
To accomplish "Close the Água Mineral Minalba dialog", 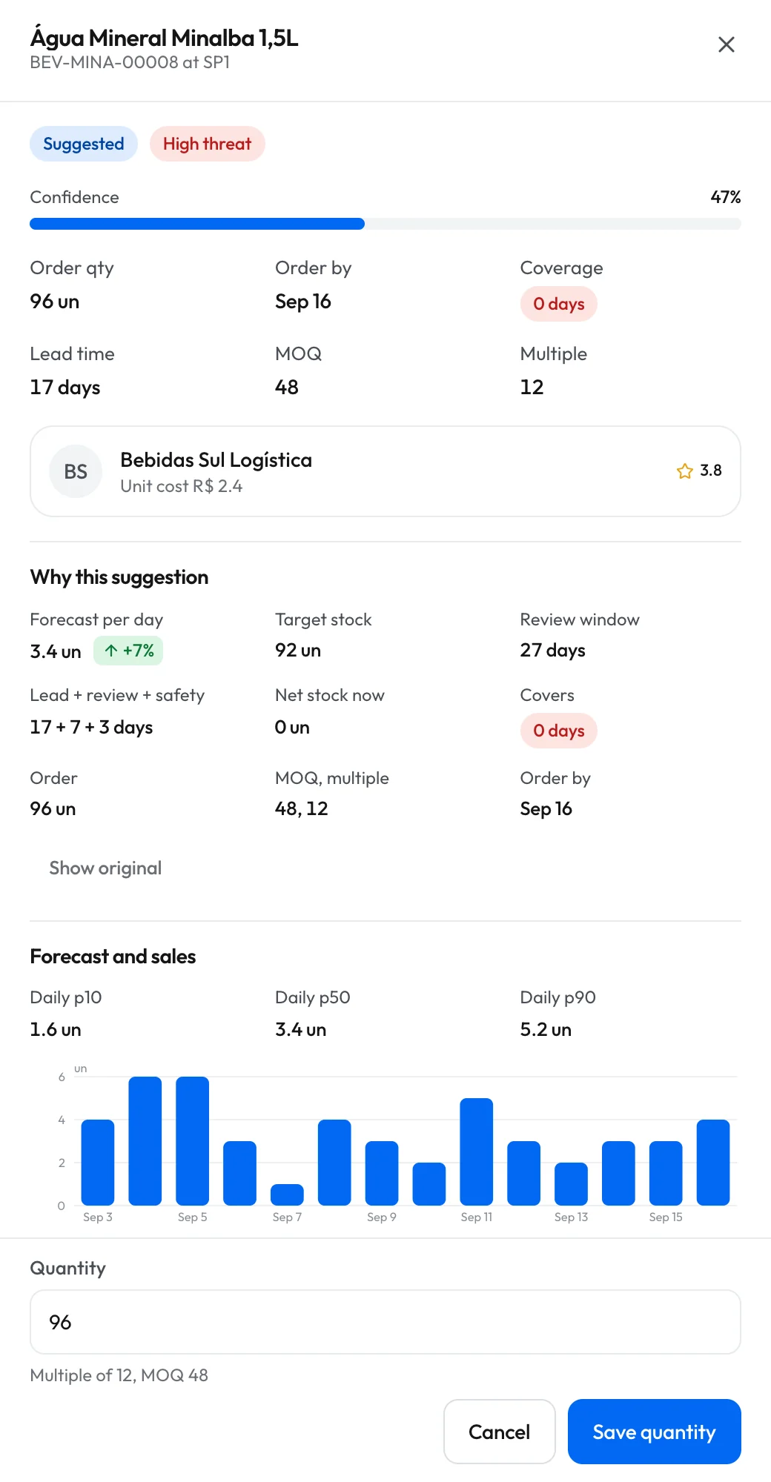I will [727, 44].
